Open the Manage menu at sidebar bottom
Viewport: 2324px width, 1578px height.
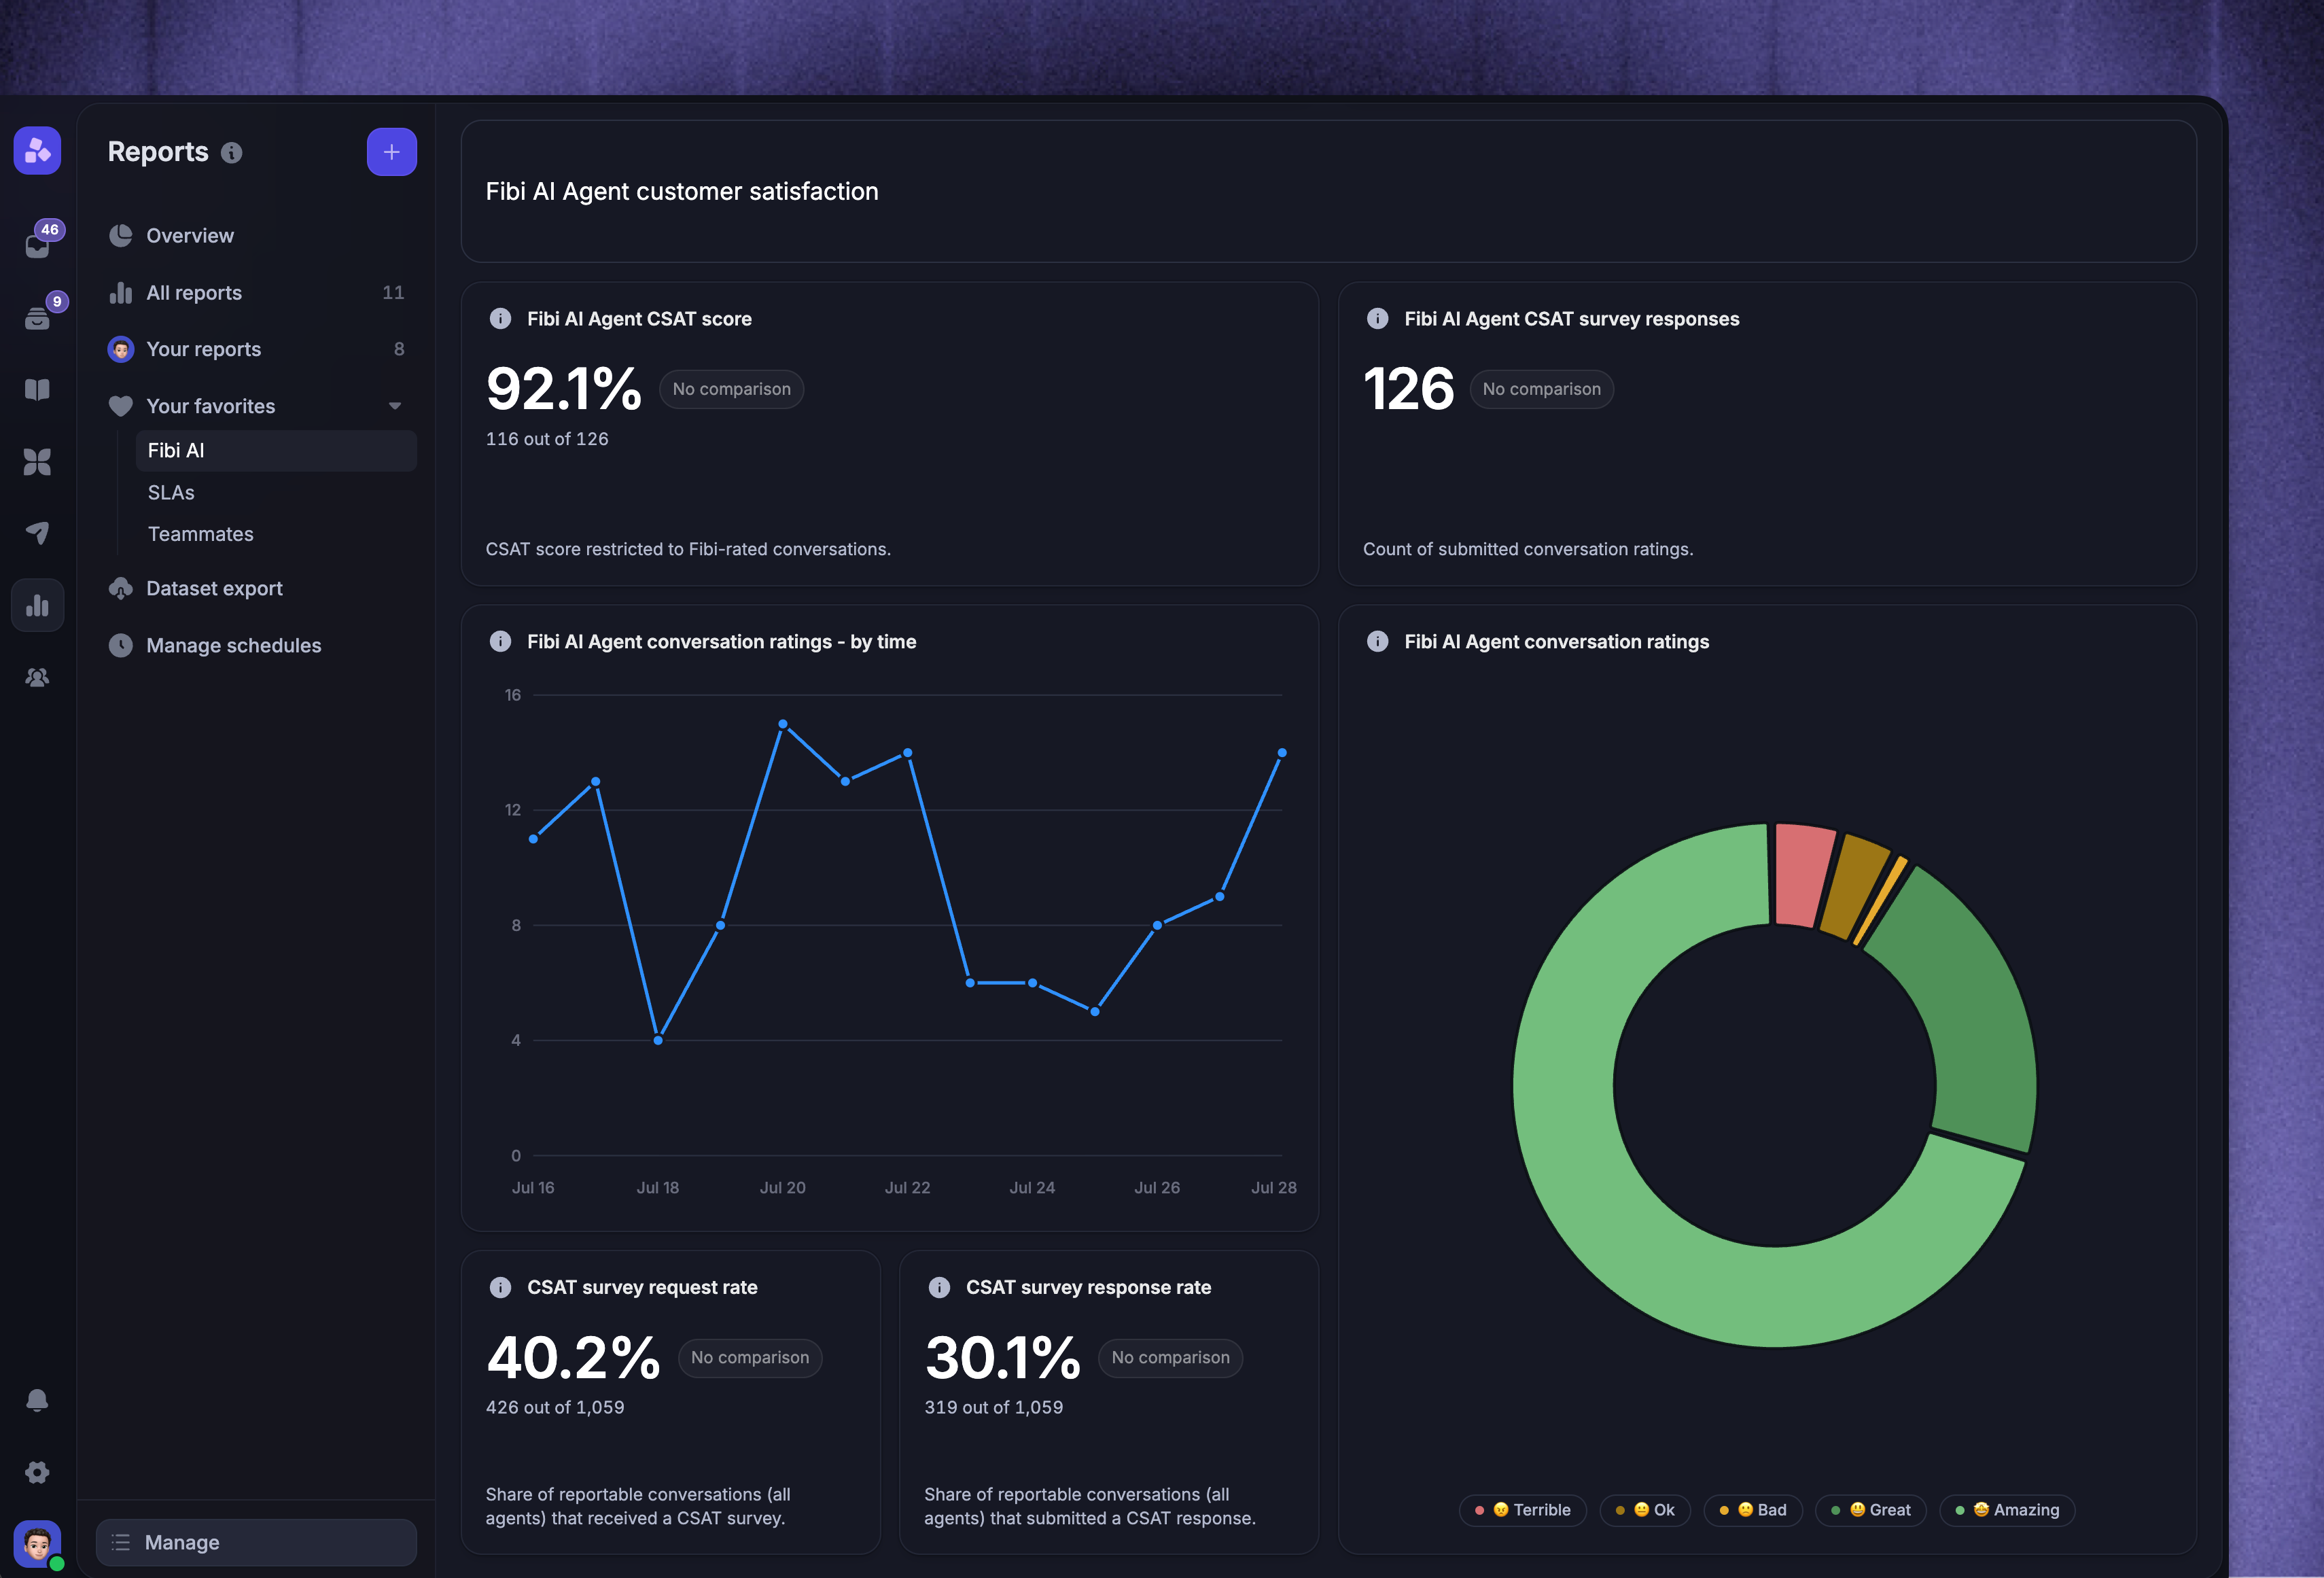click(x=256, y=1542)
